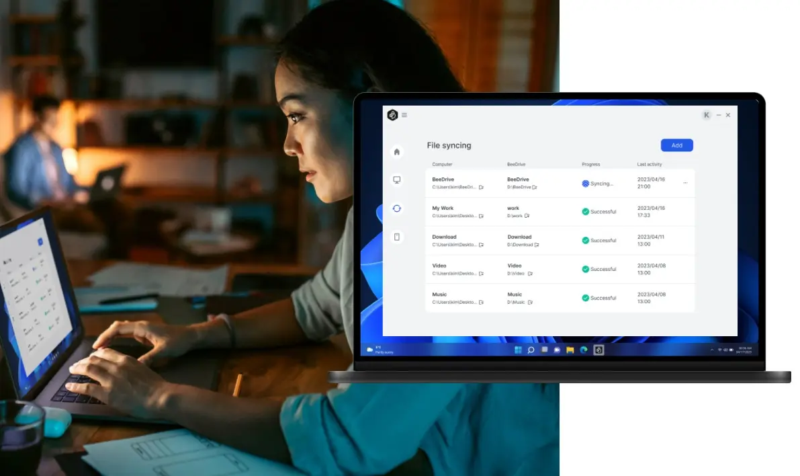Click the BeeDrive logo icon
This screenshot has width=800, height=476.
[393, 115]
